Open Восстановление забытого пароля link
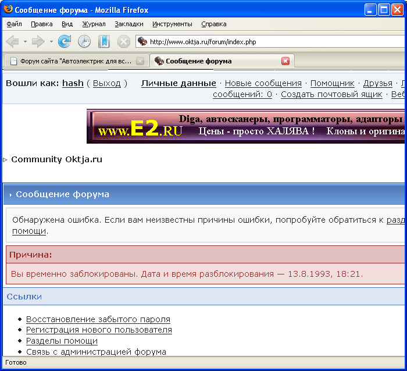The image size is (407, 371). coord(98,319)
